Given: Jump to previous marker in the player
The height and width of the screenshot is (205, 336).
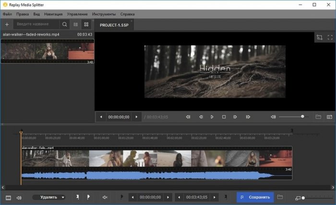Looking at the screenshot, I should click(x=188, y=117).
